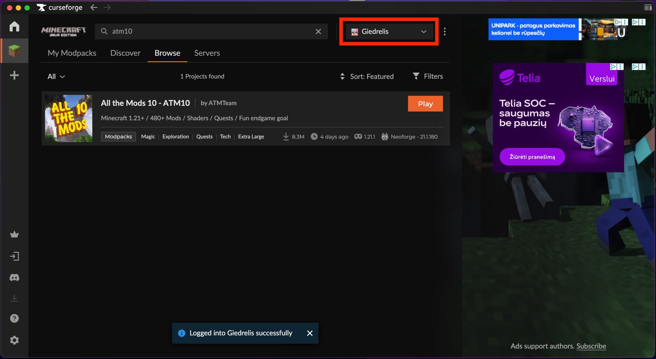Viewport: 656px width, 359px height.
Task: Focus the atm10 search field
Action: (211, 31)
